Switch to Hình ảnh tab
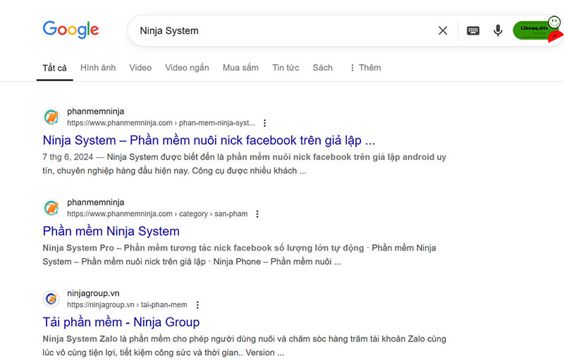Image resolution: width=564 pixels, height=360 pixels. [98, 68]
